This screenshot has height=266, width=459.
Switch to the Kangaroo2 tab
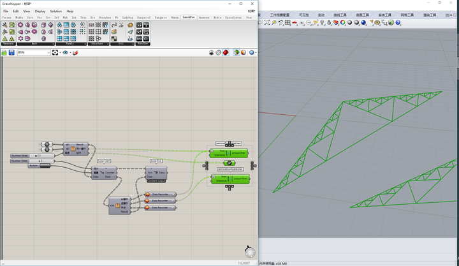144,17
